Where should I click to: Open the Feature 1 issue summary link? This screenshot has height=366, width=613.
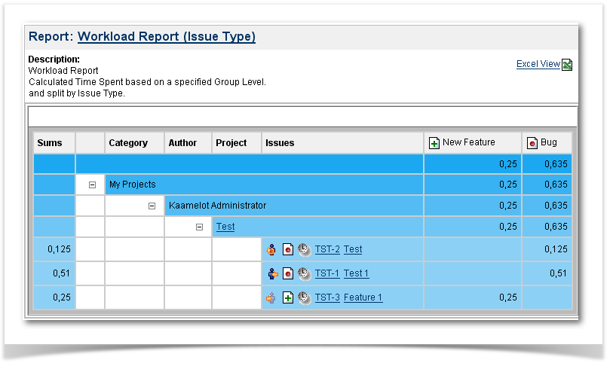click(363, 297)
